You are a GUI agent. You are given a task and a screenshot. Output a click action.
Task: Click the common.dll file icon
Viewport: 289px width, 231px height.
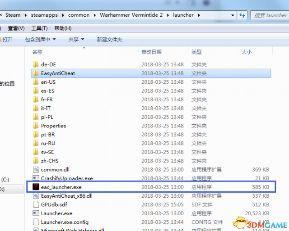pyautogui.click(x=36, y=169)
